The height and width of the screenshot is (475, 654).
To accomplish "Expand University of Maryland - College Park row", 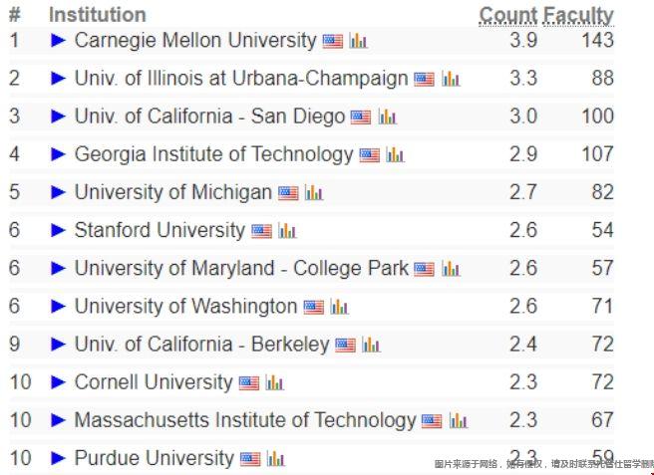I will point(58,268).
